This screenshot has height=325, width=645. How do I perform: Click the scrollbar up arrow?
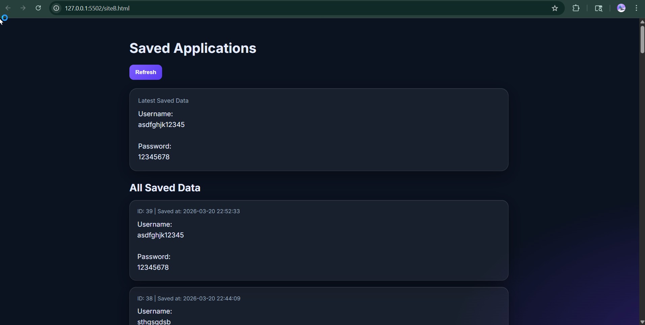coord(642,22)
